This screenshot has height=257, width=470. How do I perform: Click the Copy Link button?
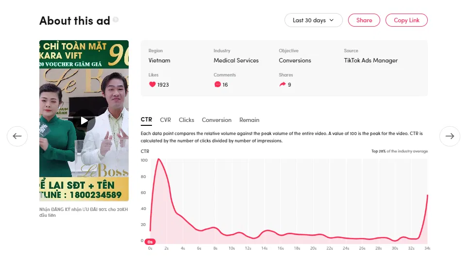point(406,20)
